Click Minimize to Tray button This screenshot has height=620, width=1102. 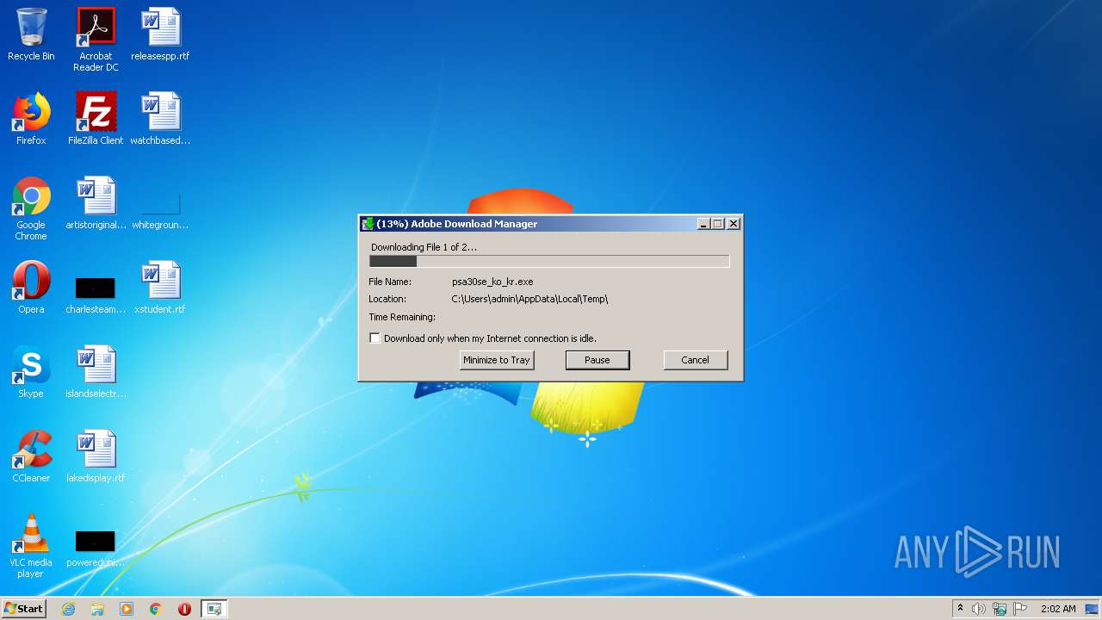[x=497, y=360]
